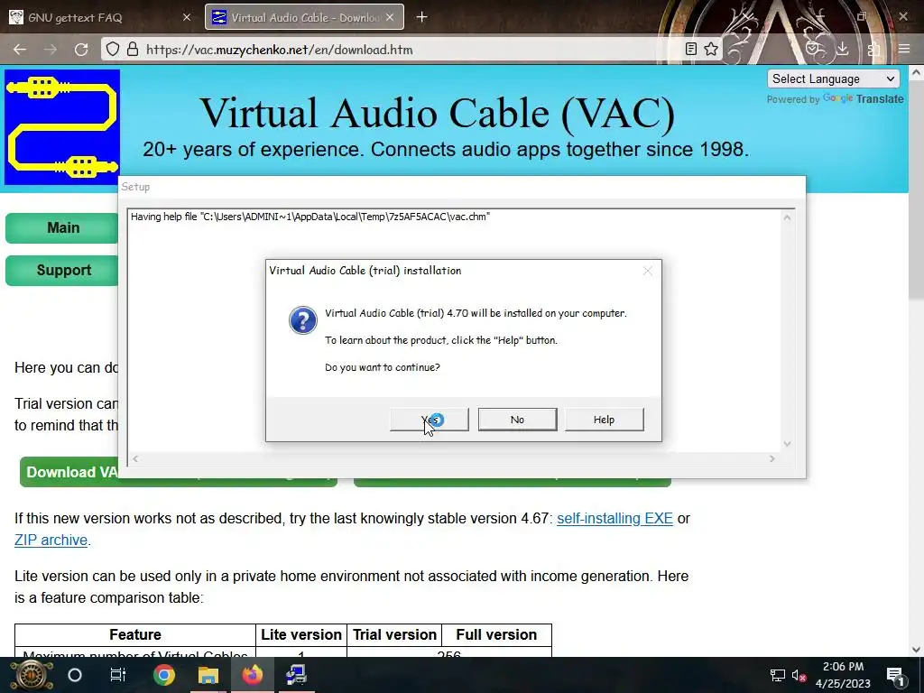The image size is (924, 693).
Task: Bookmark this page with the star
Action: click(711, 50)
